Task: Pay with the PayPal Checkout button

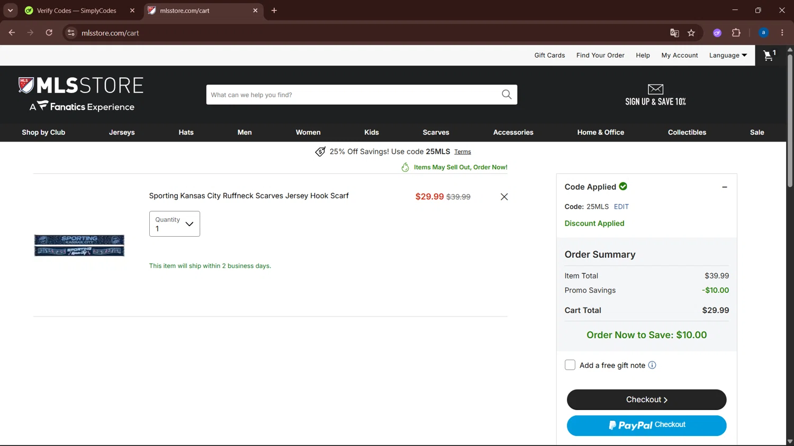Action: click(647, 425)
